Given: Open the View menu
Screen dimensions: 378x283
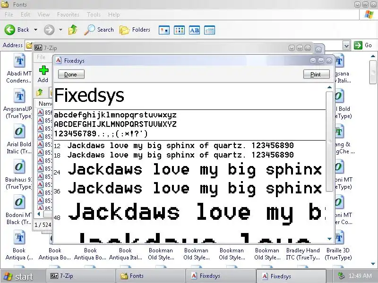Looking at the screenshot, I should pos(43,15).
